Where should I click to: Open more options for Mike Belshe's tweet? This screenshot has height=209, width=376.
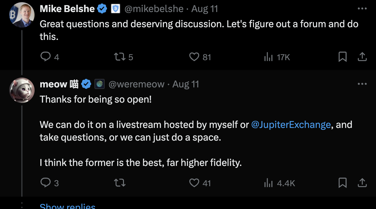(x=362, y=9)
